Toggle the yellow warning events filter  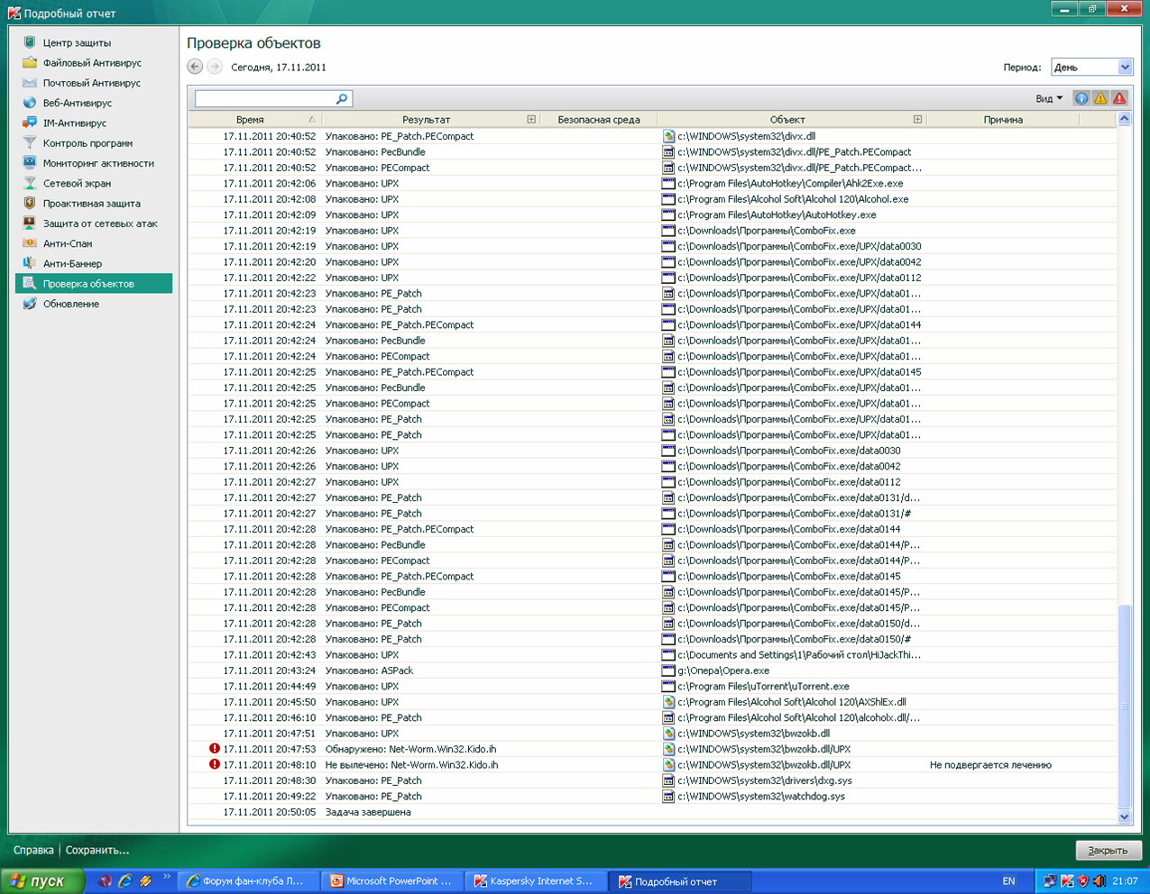click(x=1100, y=98)
